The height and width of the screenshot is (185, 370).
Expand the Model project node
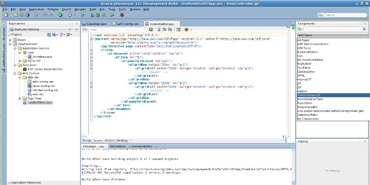[x=10, y=40]
